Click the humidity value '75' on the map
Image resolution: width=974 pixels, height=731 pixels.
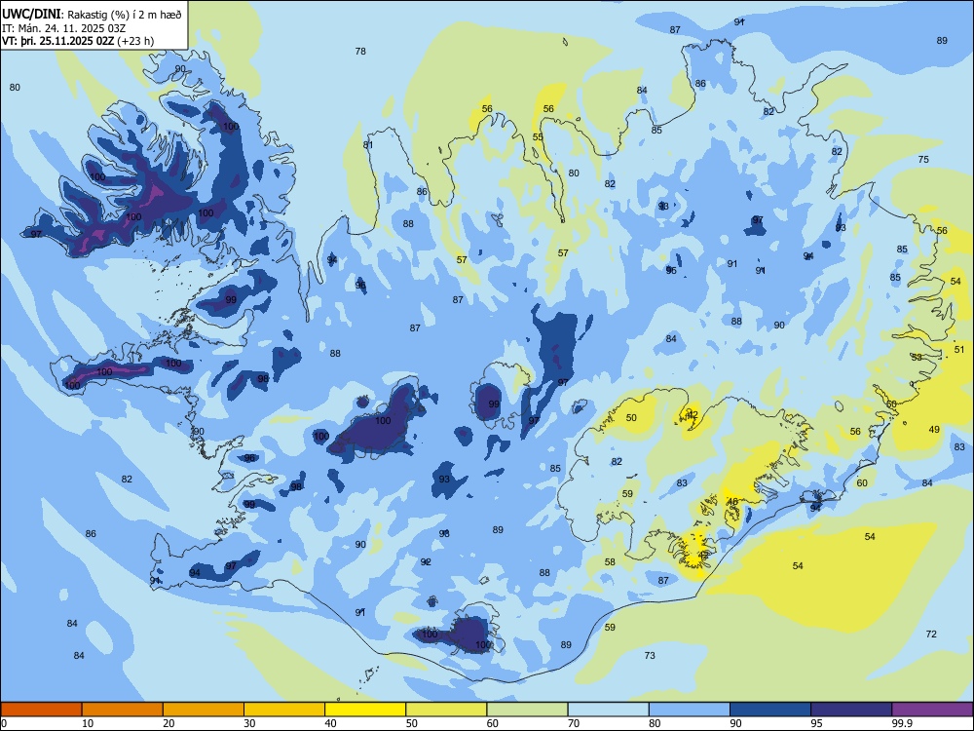click(923, 160)
